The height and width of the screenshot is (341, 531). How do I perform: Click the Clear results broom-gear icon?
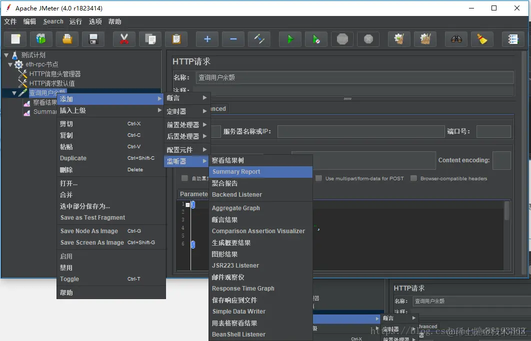399,39
